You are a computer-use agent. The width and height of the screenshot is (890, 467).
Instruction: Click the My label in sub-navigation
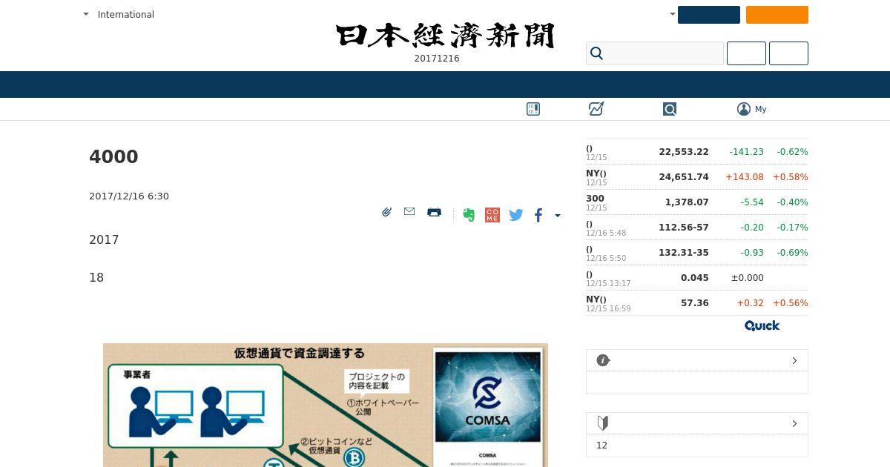tap(761, 109)
